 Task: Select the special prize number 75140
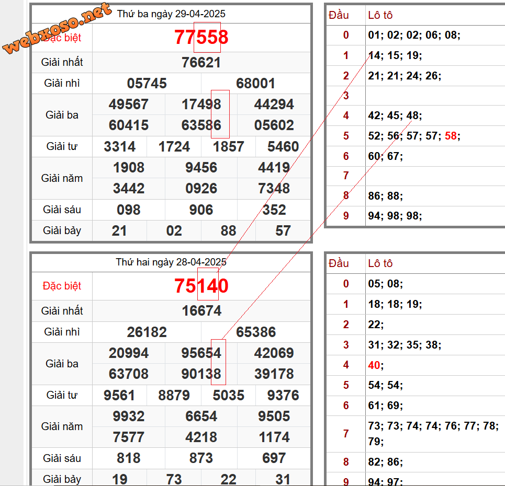(x=201, y=286)
